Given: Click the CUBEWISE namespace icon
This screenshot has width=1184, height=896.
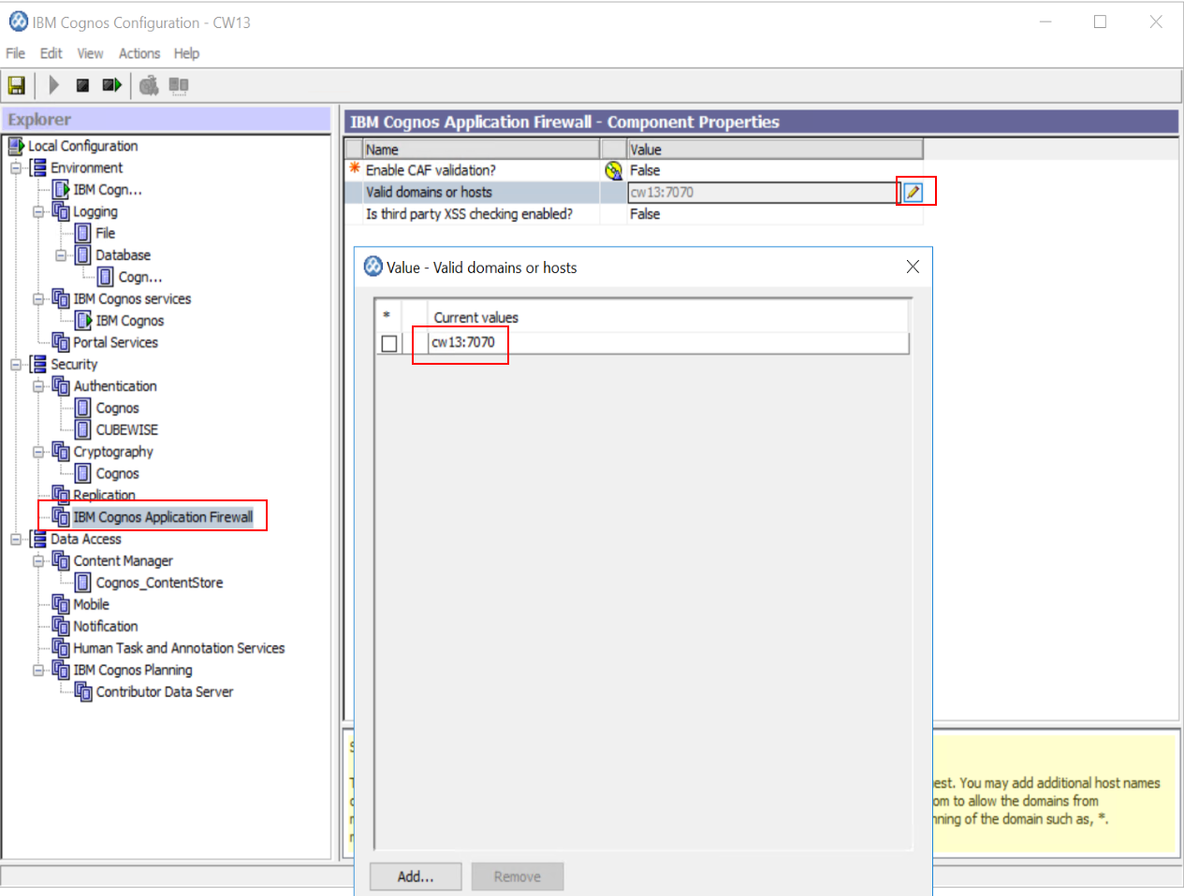Looking at the screenshot, I should tap(83, 430).
